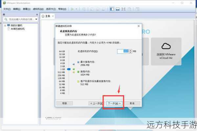Viewport: 197px width, 131px height.
Task: Open the 帮助(H) menu
Action: (62, 9)
